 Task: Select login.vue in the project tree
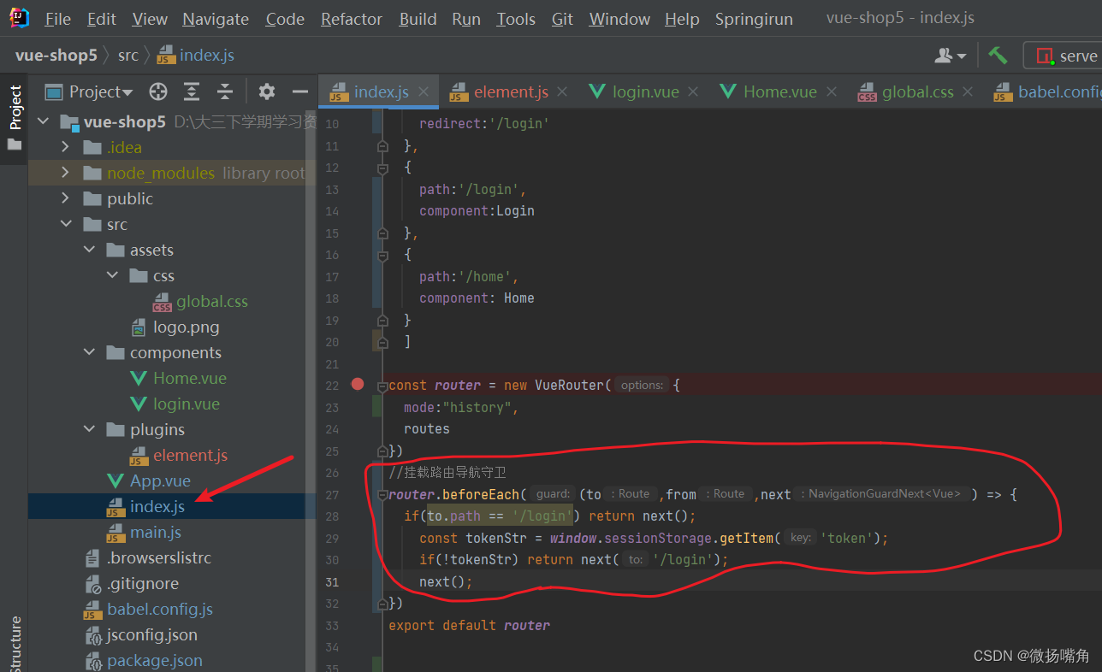(x=187, y=404)
